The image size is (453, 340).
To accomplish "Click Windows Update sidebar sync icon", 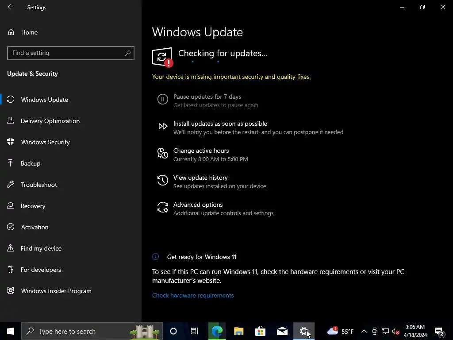I will click(x=11, y=100).
